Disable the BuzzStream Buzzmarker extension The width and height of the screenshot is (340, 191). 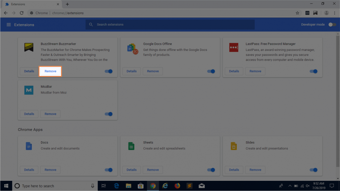(x=108, y=71)
